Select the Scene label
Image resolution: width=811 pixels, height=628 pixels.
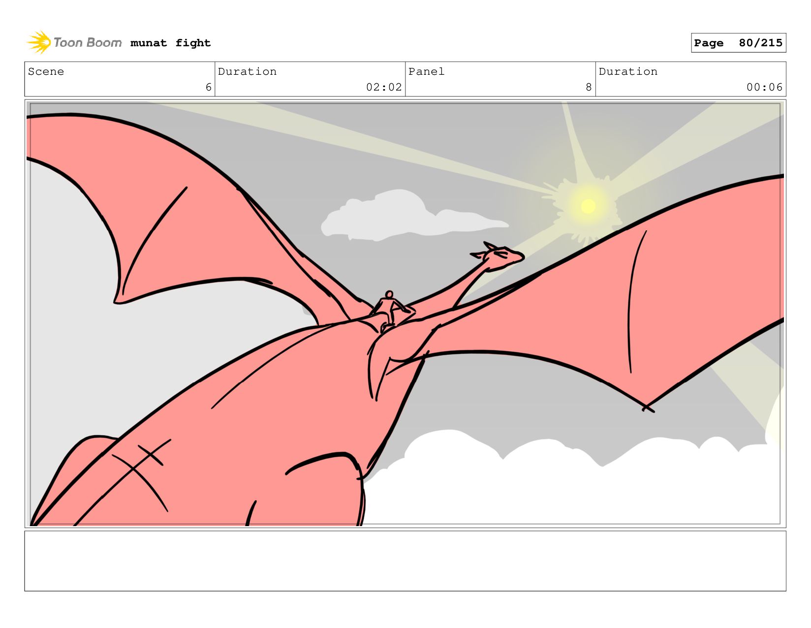46,71
